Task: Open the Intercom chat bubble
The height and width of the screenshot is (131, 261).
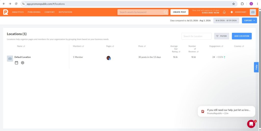Action: coord(251,124)
